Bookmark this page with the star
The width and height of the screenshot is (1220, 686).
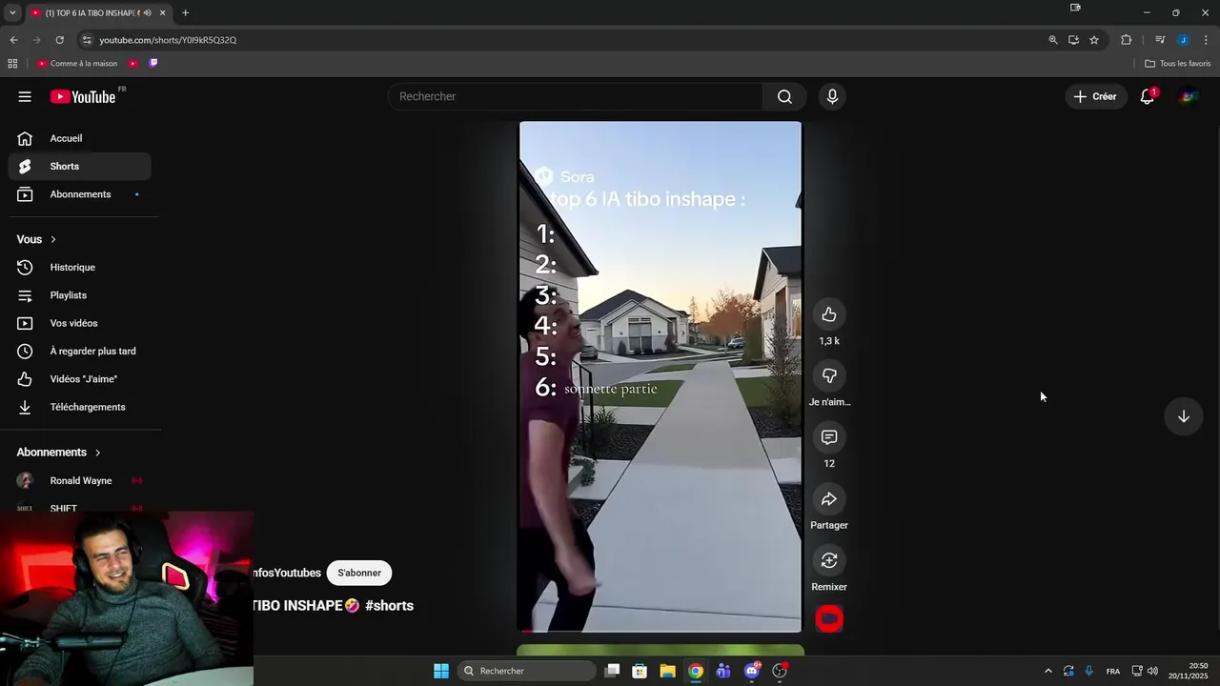click(x=1094, y=40)
